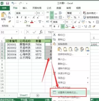Open mini toolbar font name dropdown
The width and height of the screenshot is (99, 101).
(64, 22)
